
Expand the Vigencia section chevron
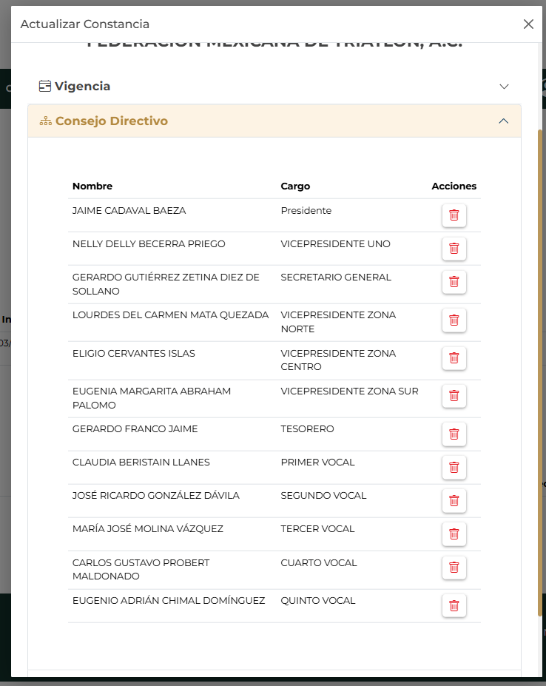pos(504,87)
